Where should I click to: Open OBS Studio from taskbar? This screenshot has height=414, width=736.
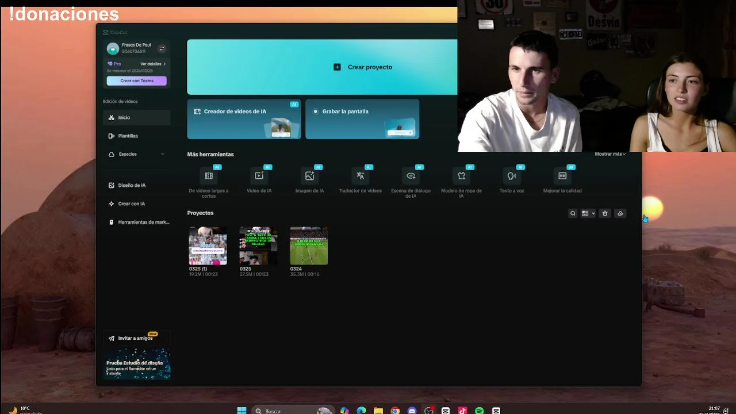coord(428,411)
